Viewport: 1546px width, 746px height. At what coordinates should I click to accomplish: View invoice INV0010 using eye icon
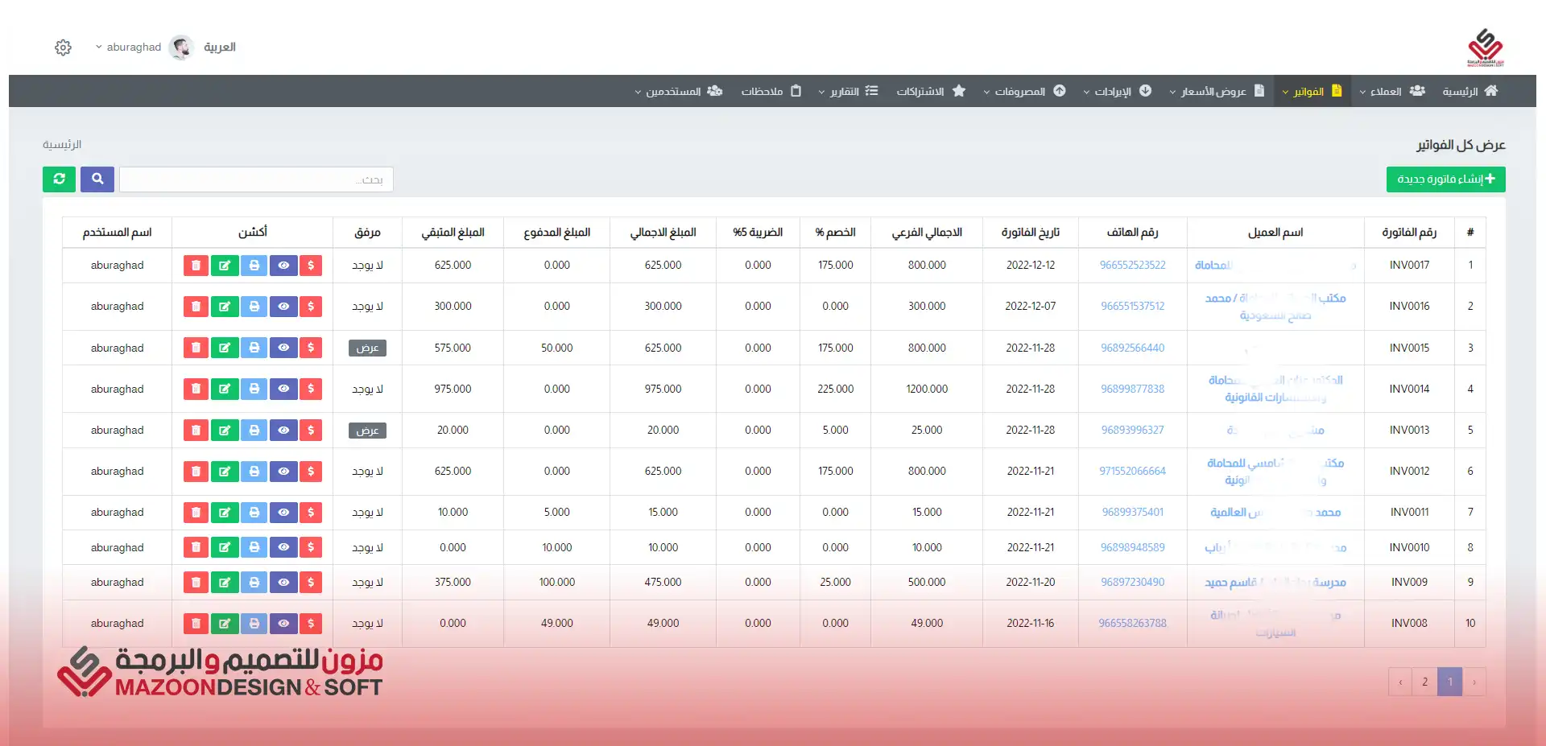283,547
